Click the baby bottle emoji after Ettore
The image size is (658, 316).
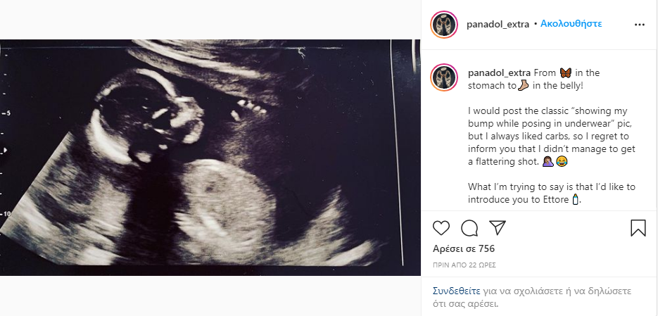pos(575,201)
